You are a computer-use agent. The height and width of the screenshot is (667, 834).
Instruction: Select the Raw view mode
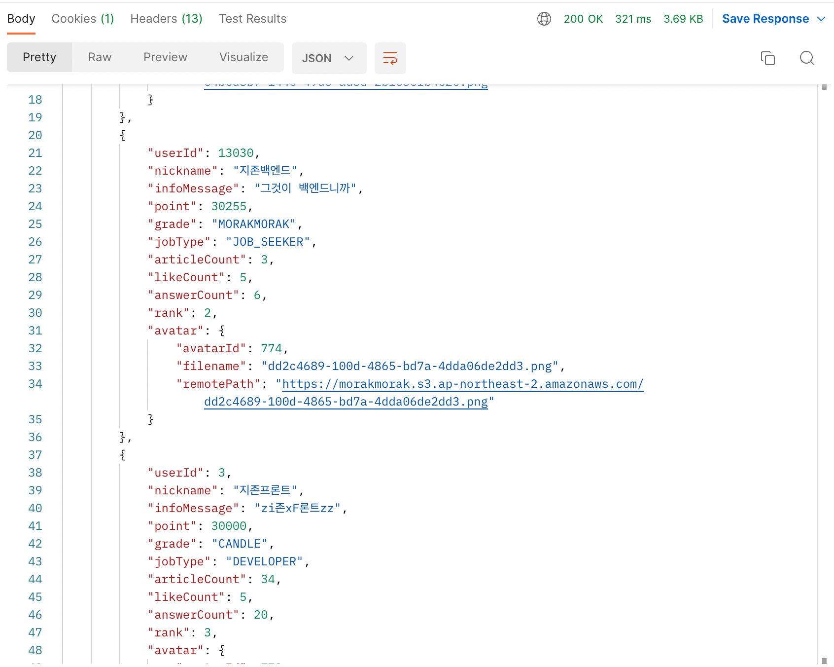click(x=100, y=57)
